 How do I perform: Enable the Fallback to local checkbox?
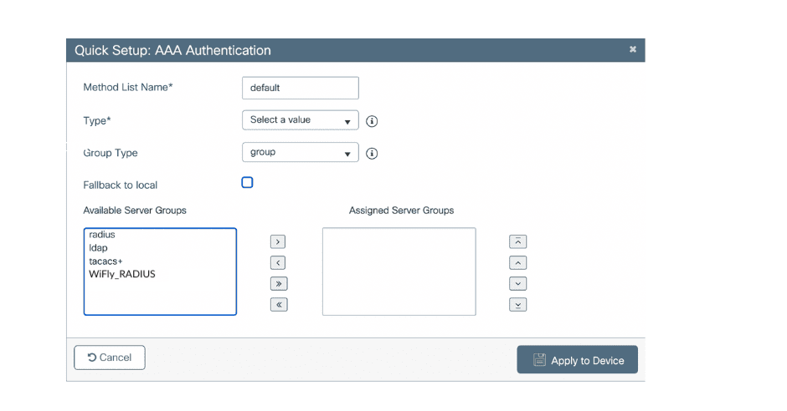[247, 183]
